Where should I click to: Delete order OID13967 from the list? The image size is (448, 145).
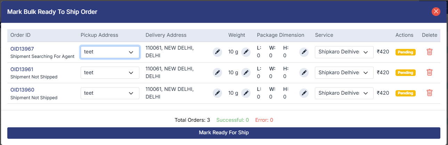(x=430, y=52)
